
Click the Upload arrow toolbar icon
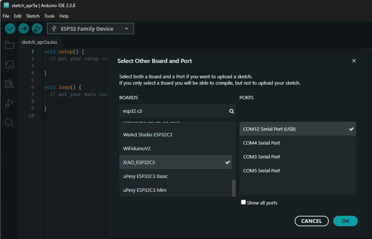(24, 29)
